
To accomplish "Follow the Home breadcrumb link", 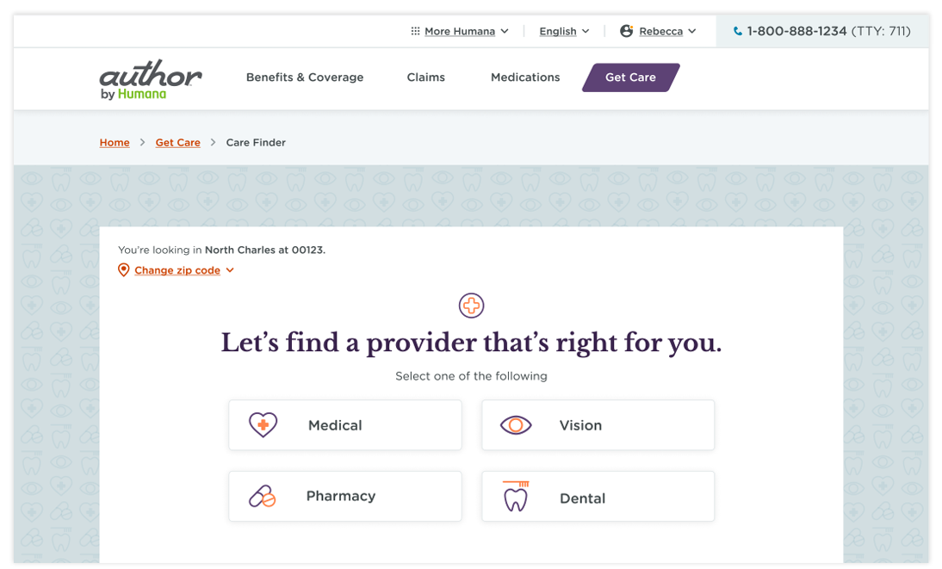I will 115,142.
